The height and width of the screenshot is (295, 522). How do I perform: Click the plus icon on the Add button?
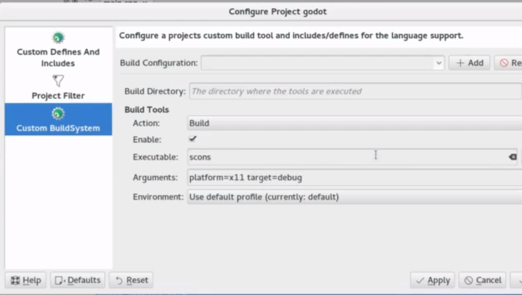click(x=460, y=63)
